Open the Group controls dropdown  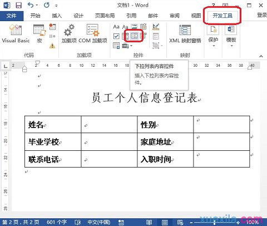(157, 46)
